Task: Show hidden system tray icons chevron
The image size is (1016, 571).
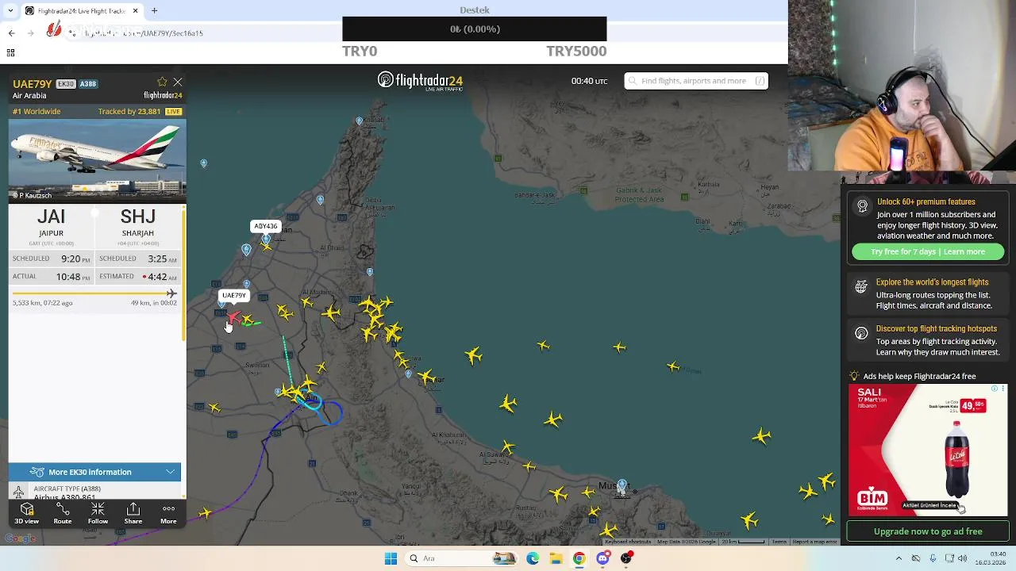Action: tap(899, 558)
